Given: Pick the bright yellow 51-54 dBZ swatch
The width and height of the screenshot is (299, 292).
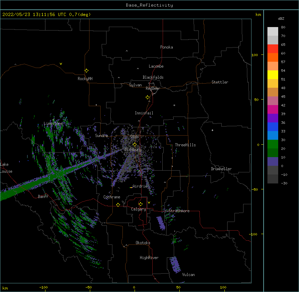Looking at the screenshot, I should point(273,75).
